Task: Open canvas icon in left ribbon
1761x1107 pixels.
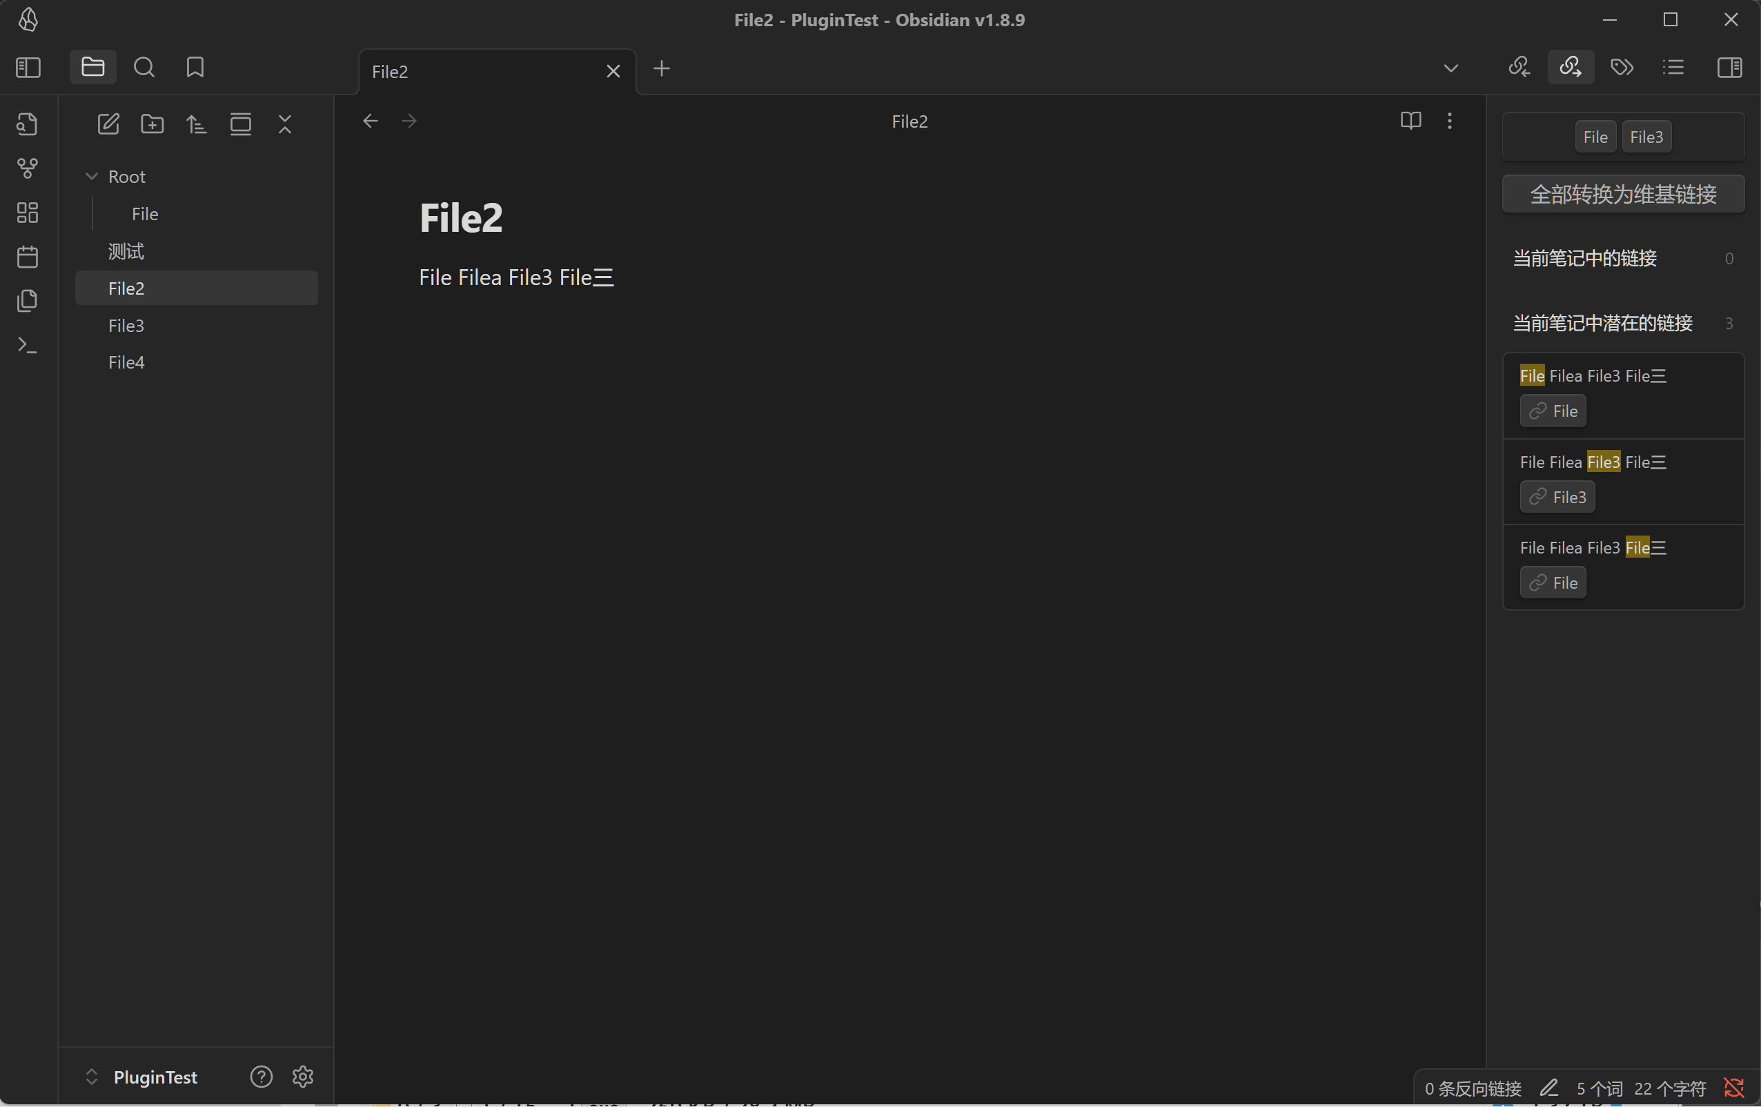Action: [x=27, y=213]
